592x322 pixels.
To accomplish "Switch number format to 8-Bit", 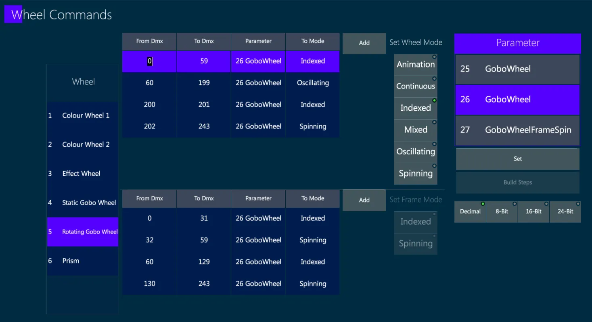I will click(x=502, y=212).
